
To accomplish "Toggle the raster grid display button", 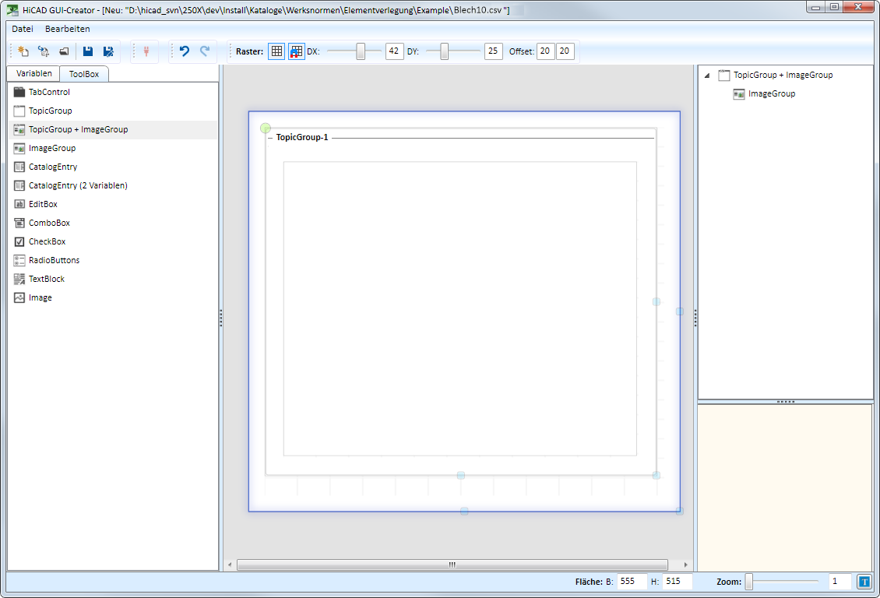I will 276,51.
